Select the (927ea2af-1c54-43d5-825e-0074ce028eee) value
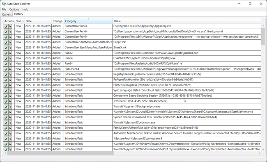 141,101
